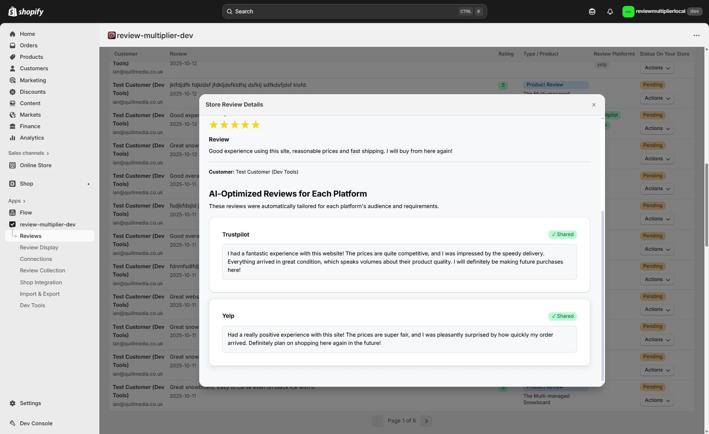Open the Discounts section
Screen dimensions: 709x434
32,91
